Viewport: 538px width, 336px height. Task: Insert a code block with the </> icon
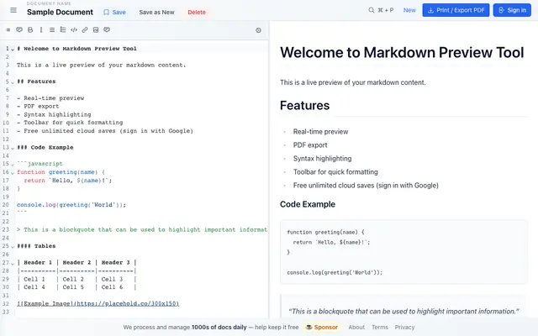click(x=74, y=30)
